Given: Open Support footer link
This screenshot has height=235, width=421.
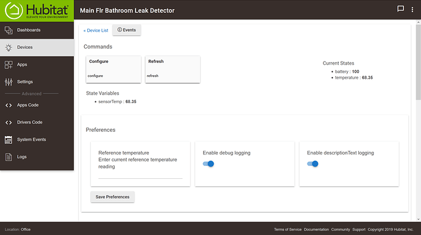Looking at the screenshot, I should 359,230.
